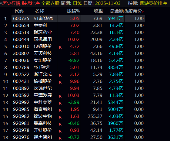Click closing price 43.16

tap(96, 53)
